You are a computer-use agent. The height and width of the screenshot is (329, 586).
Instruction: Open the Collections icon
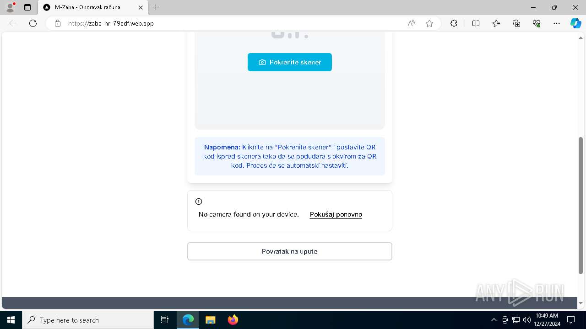coord(516,23)
